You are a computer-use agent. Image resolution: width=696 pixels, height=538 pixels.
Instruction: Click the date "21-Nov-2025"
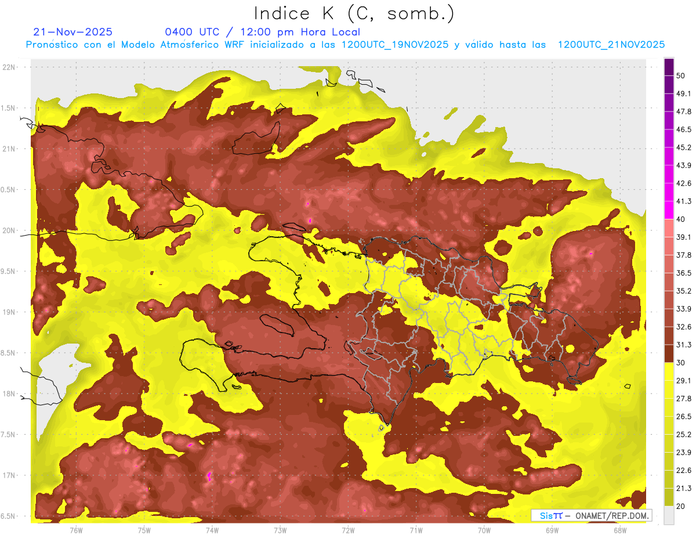(73, 32)
